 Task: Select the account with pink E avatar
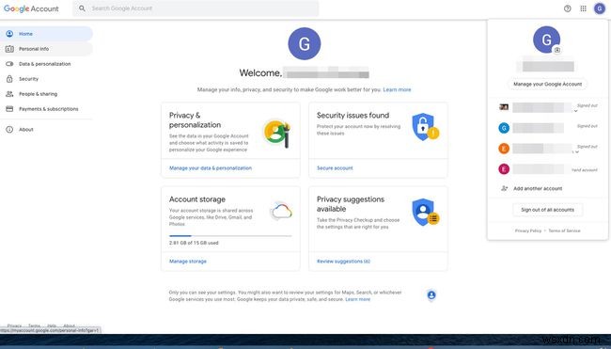[548, 168]
